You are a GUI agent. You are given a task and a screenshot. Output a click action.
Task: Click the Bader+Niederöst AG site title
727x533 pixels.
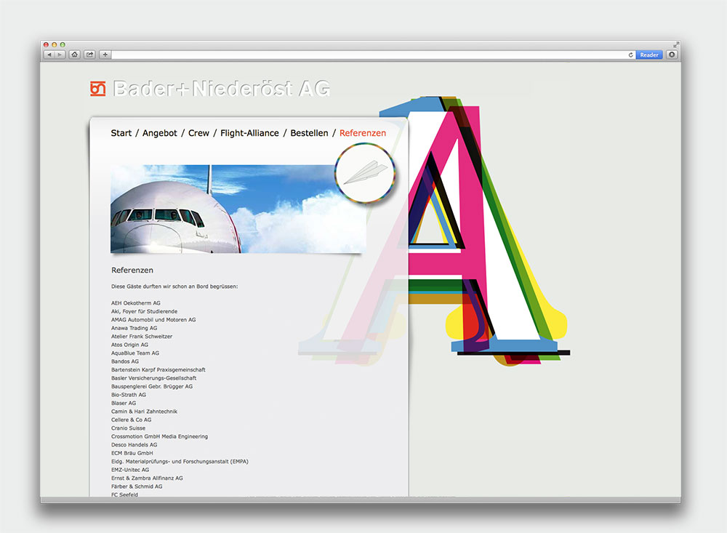pyautogui.click(x=222, y=88)
